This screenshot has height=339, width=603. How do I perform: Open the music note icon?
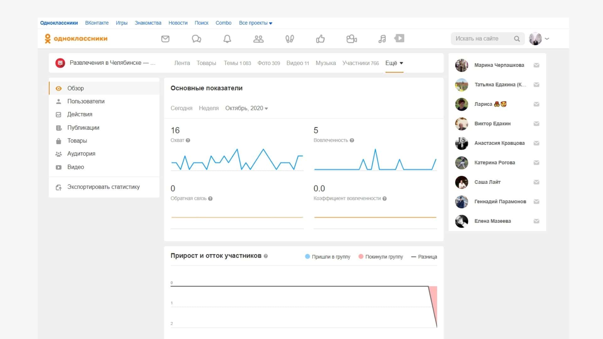point(382,39)
